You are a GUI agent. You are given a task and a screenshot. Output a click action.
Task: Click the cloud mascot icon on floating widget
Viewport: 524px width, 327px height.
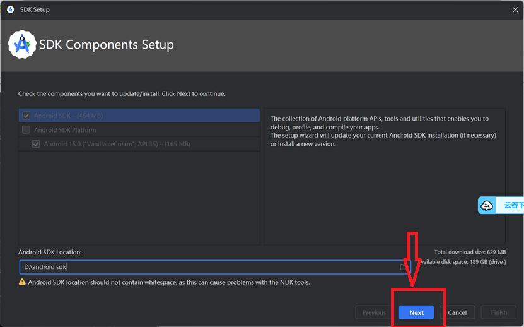[x=487, y=205]
